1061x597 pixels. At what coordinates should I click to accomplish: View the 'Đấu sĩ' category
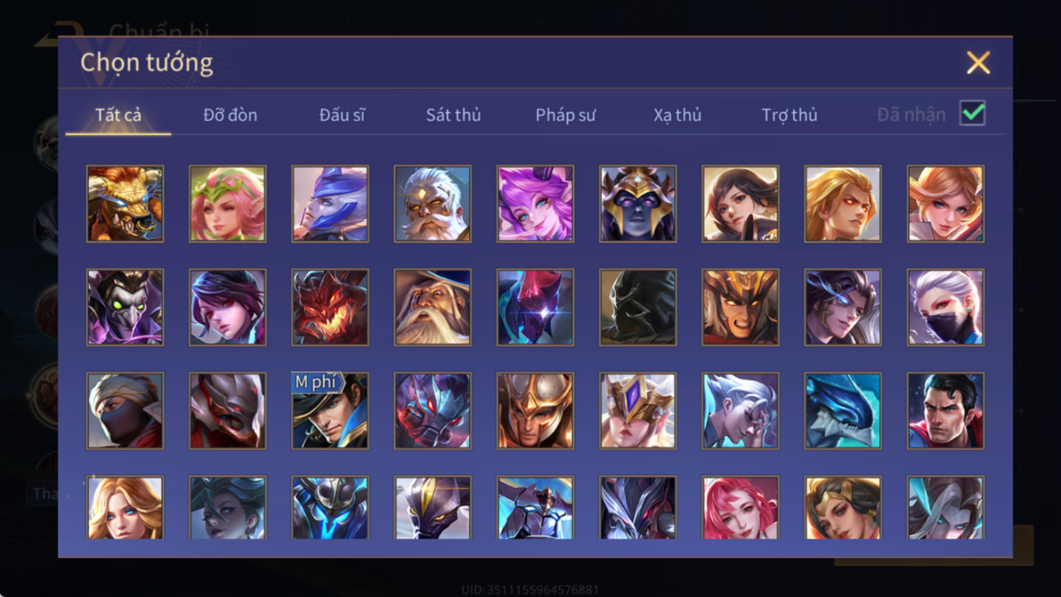click(342, 115)
